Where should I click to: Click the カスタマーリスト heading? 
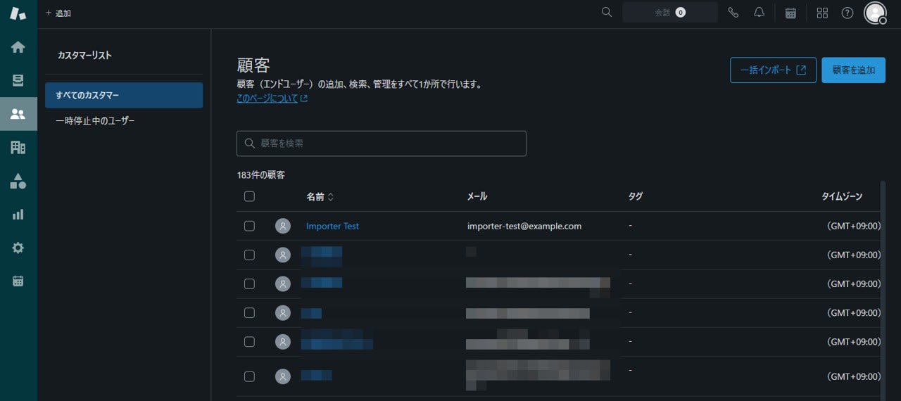click(84, 56)
